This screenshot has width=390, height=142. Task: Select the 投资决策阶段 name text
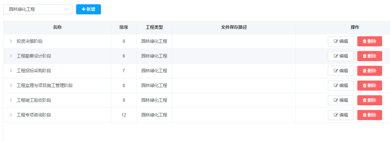pos(29,41)
